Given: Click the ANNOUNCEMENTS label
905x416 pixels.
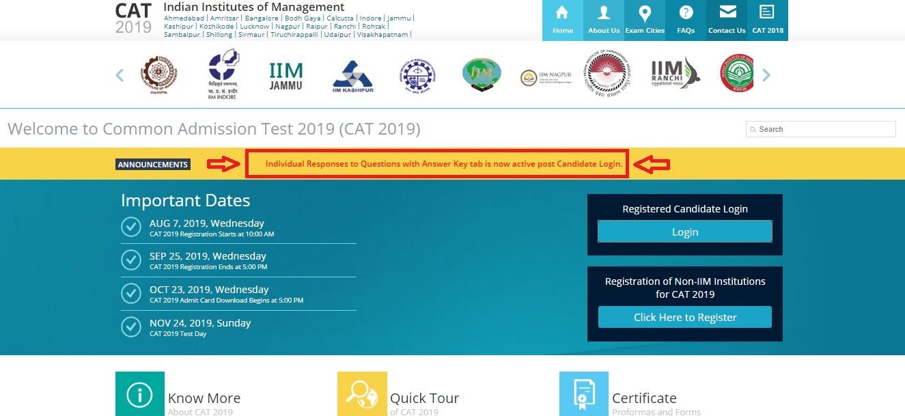Looking at the screenshot, I should coord(152,165).
